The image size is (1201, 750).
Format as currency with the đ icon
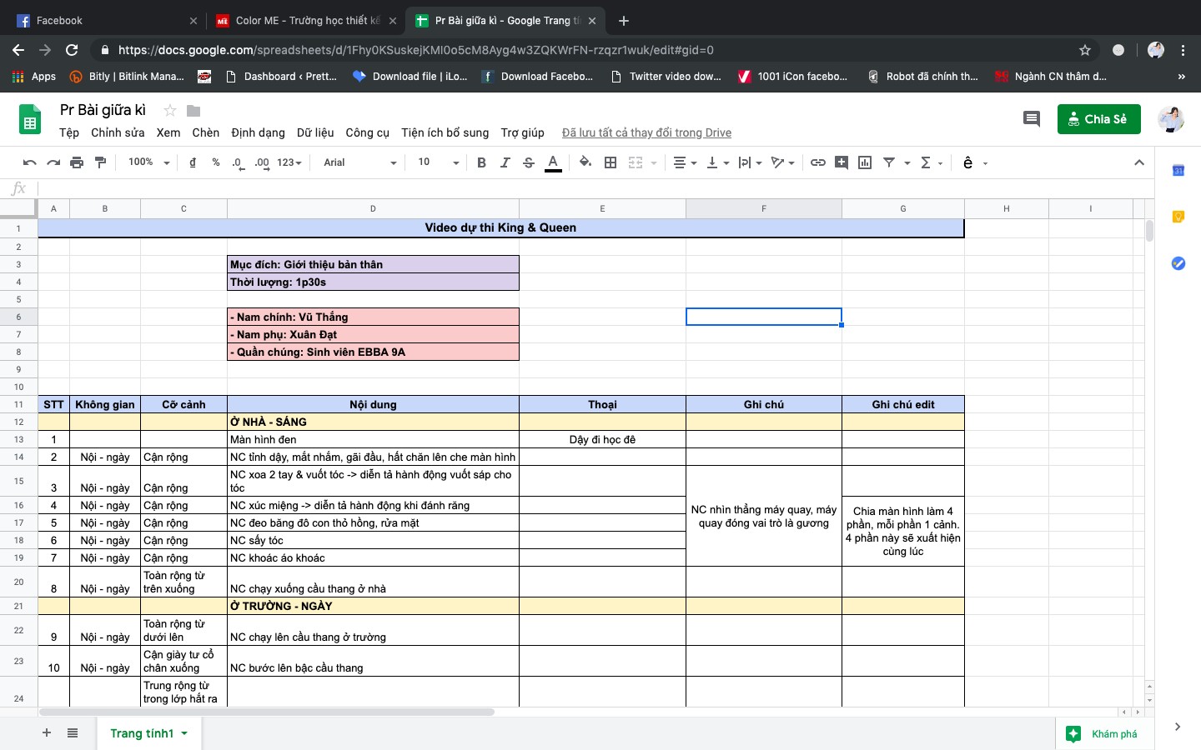[193, 162]
